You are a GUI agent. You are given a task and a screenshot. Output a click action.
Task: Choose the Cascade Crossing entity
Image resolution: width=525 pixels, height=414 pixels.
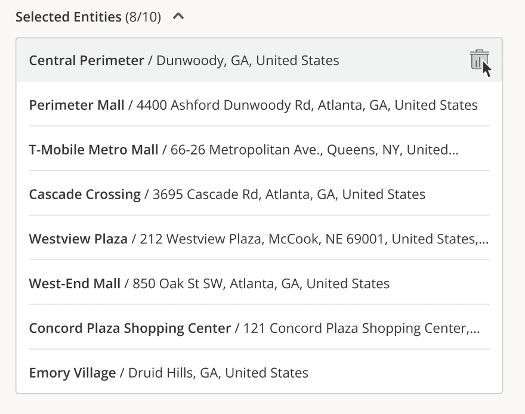(85, 194)
